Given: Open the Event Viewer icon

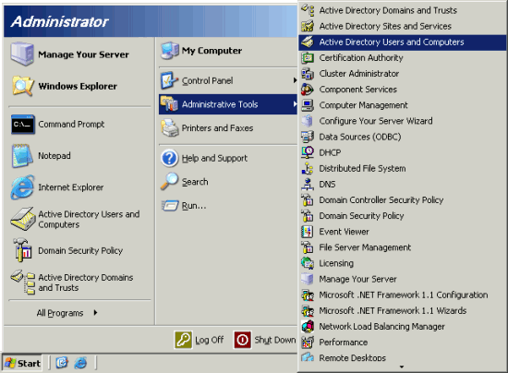Looking at the screenshot, I should click(x=308, y=232).
